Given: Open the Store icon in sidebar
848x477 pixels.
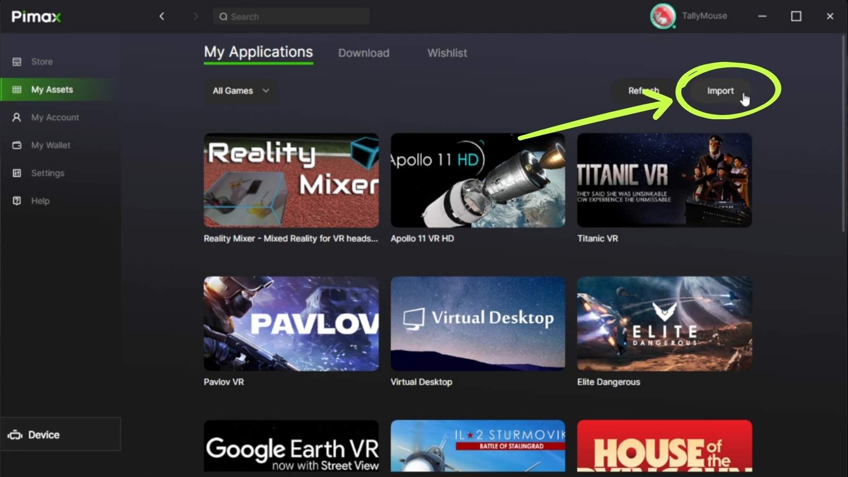Looking at the screenshot, I should click(x=17, y=62).
